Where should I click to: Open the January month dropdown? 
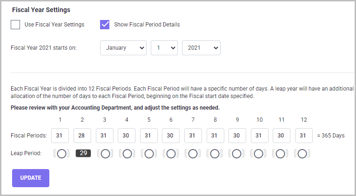(x=123, y=47)
